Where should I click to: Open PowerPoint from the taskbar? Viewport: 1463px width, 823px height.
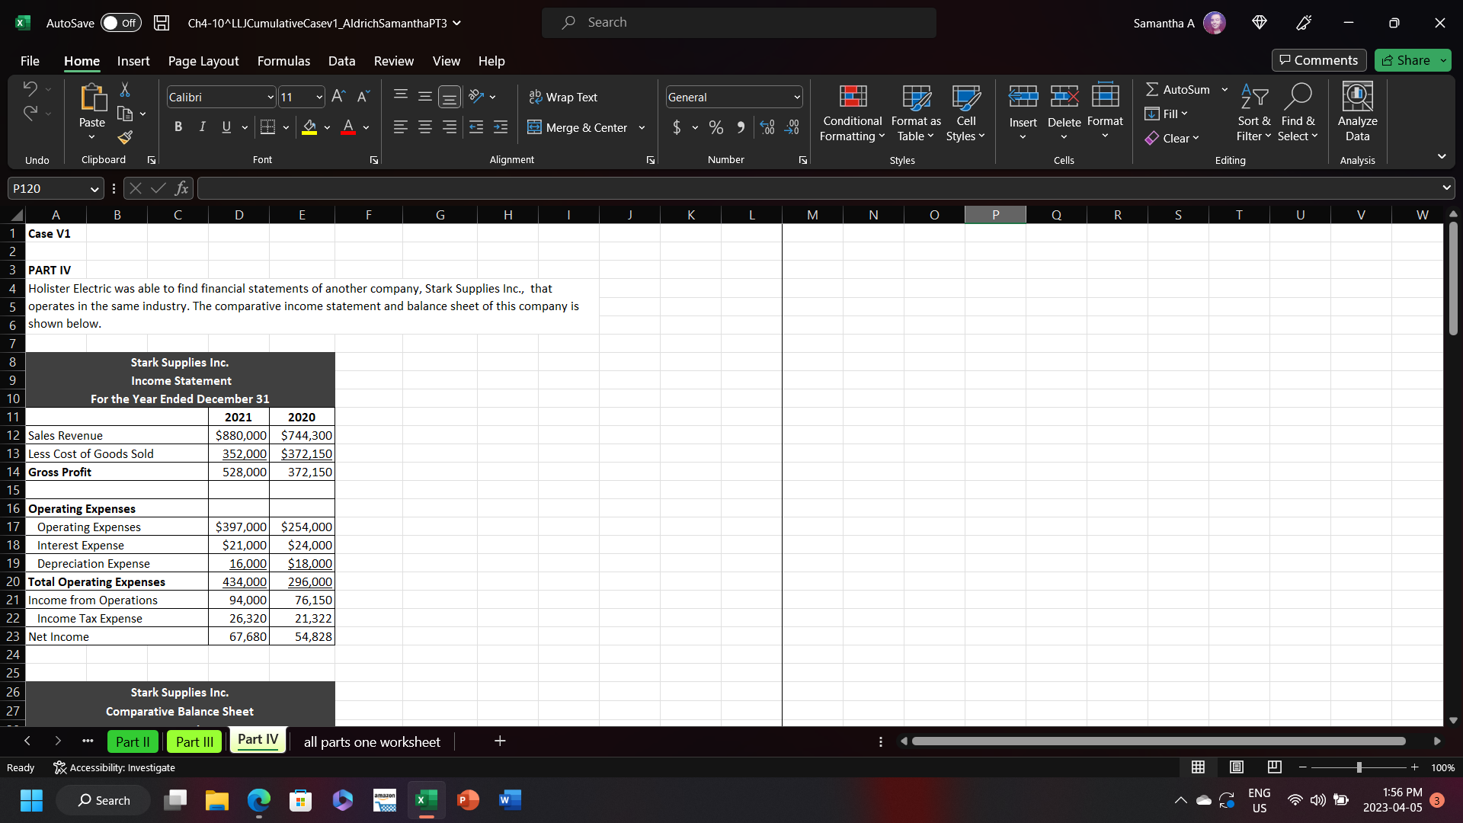point(468,800)
